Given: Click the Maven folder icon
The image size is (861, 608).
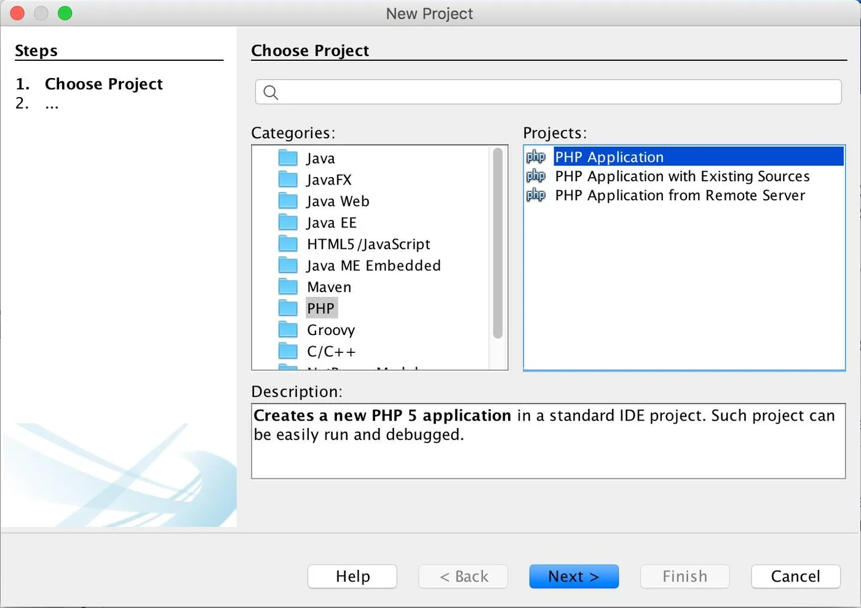Looking at the screenshot, I should pos(288,286).
